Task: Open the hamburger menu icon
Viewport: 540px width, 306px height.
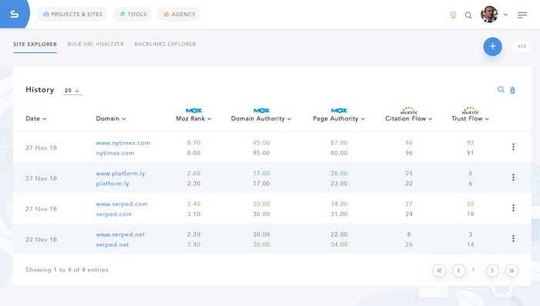Action: click(x=522, y=15)
